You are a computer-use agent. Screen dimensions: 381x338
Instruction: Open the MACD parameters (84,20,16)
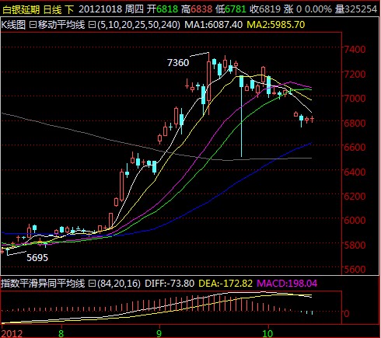(x=118, y=283)
